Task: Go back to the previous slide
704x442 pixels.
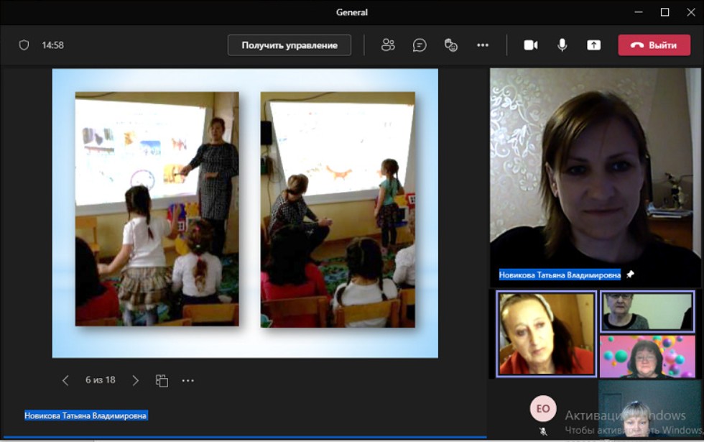Action: (x=65, y=380)
